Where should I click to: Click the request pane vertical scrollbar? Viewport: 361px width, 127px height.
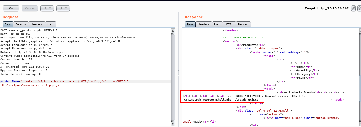click(173, 77)
